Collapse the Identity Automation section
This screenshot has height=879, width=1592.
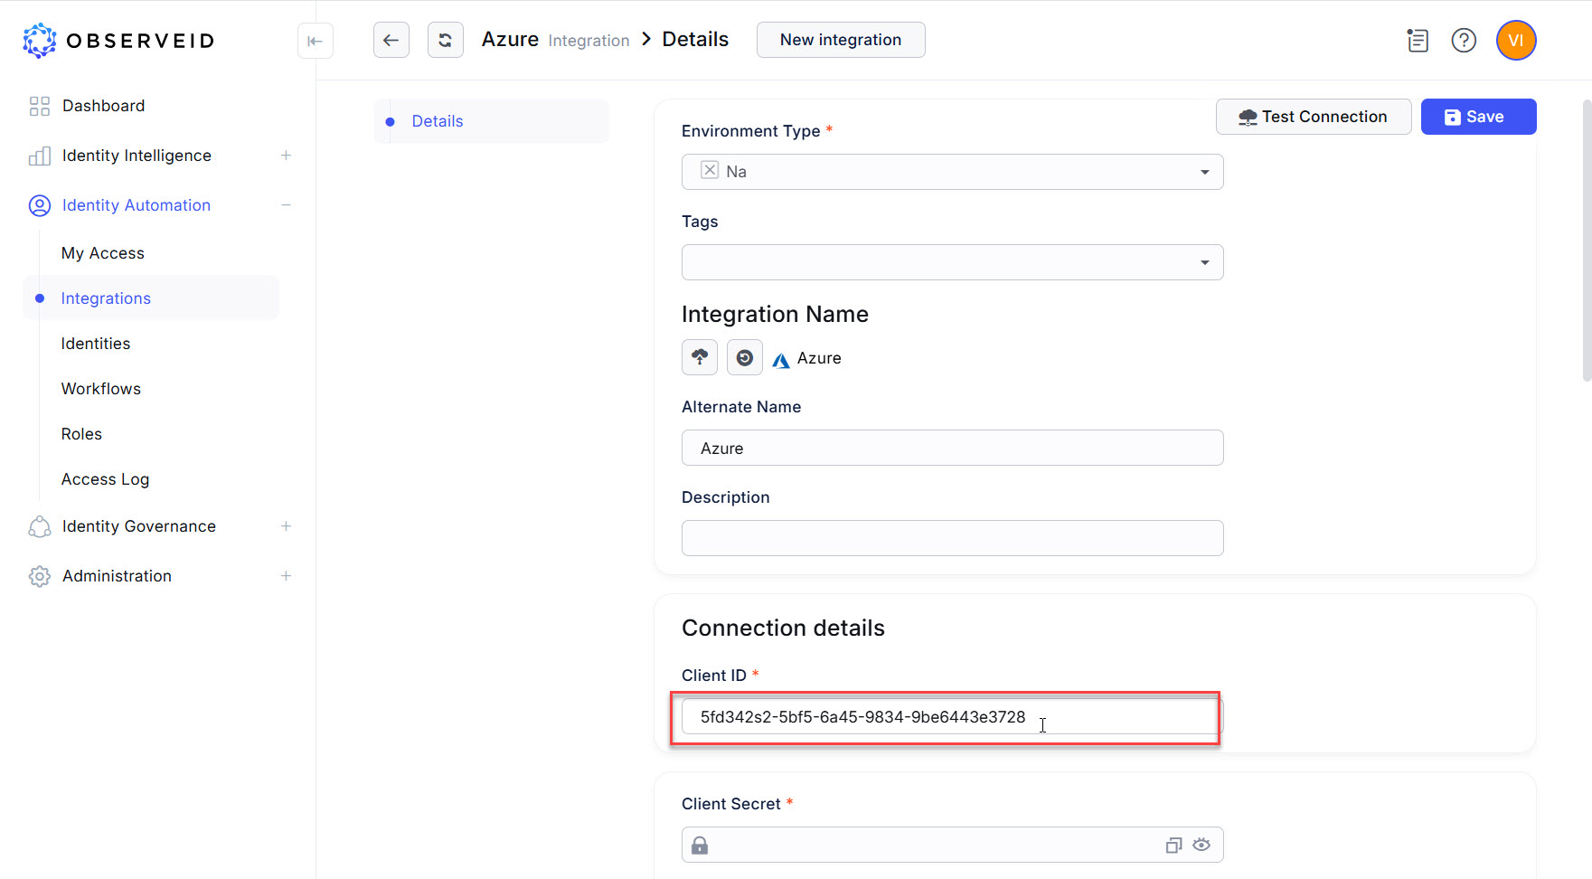click(x=286, y=205)
